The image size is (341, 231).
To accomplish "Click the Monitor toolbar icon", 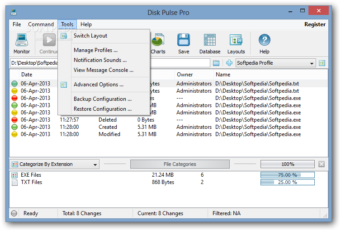I will pos(22,40).
